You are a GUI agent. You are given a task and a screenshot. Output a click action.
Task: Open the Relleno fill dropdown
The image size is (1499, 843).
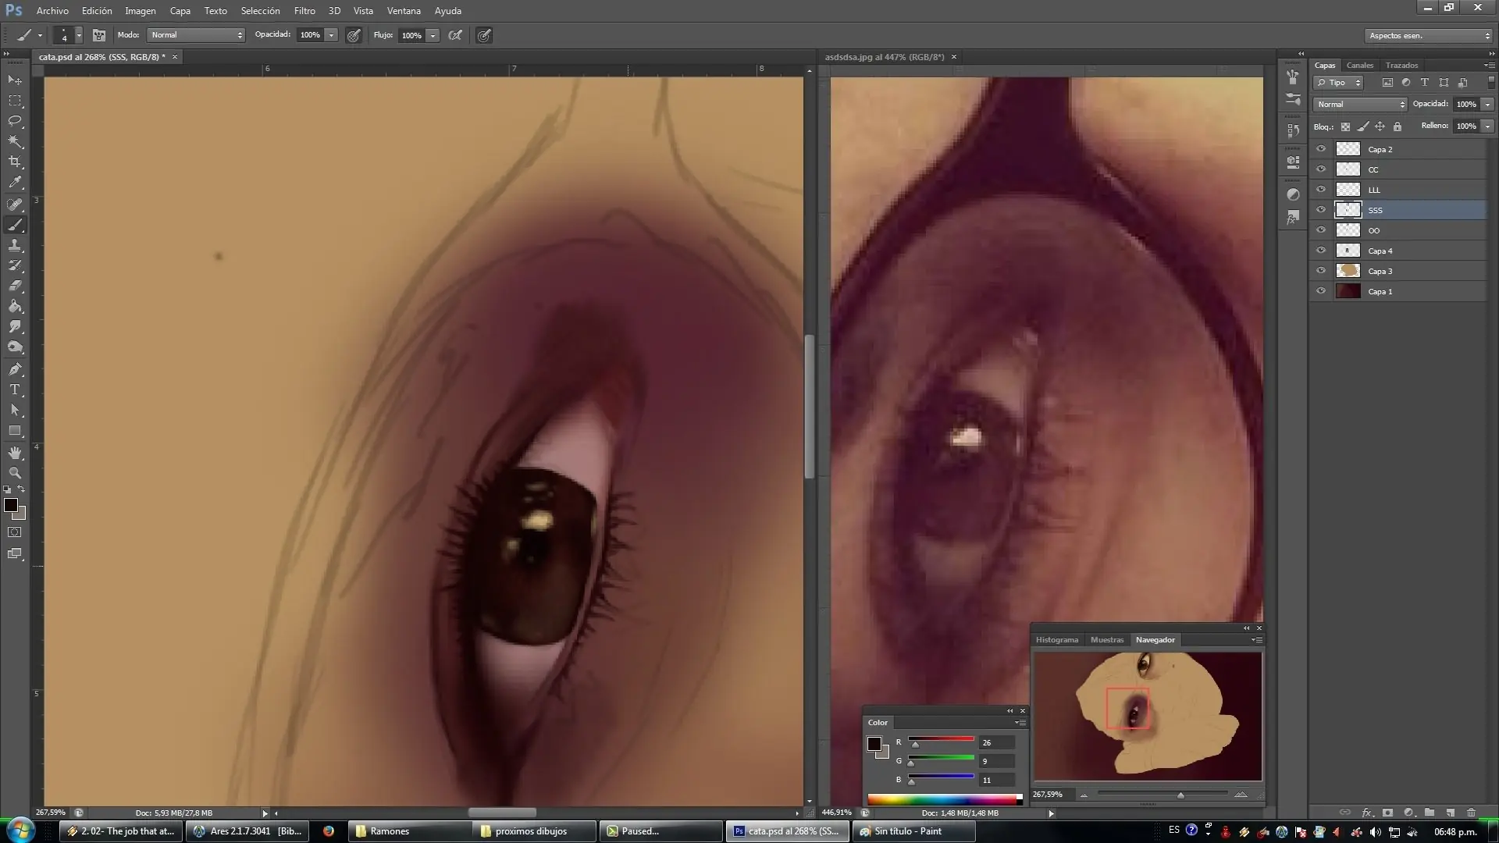tap(1488, 126)
